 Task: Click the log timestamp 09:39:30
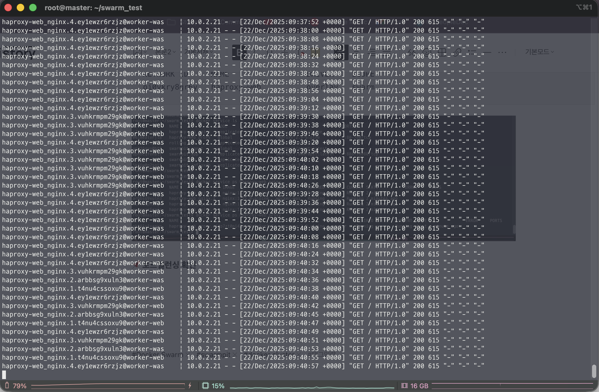(x=304, y=116)
